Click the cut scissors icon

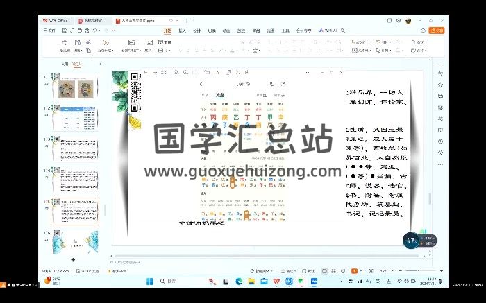(x=88, y=42)
